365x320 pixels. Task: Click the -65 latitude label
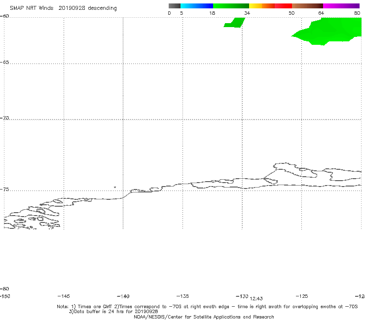[x=4, y=63]
